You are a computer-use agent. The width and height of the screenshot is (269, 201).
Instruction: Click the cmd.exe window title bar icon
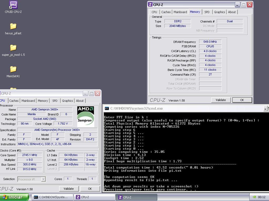coord(107,108)
